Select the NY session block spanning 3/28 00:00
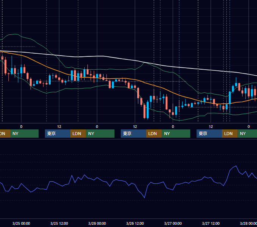This screenshot has height=227, width=257. pyautogui.click(x=247, y=134)
